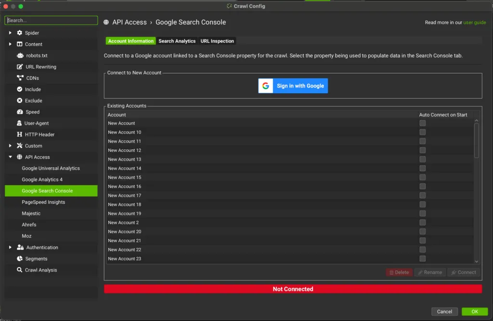Click the Crawl Analysis magnifier icon
493x321 pixels.
(x=19, y=270)
